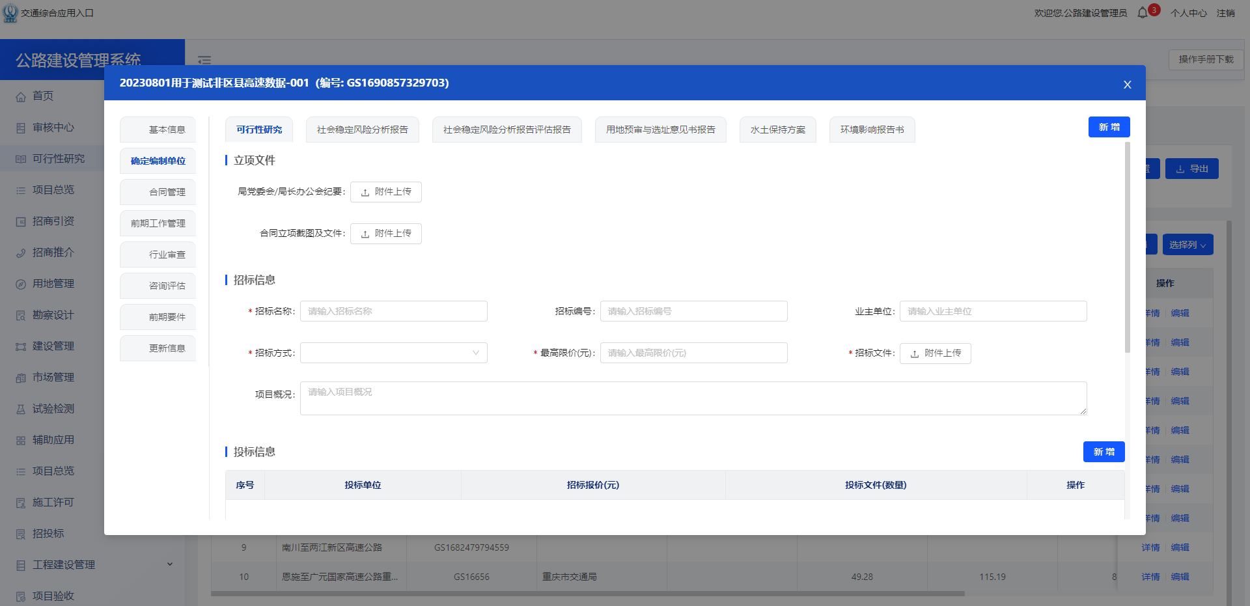Switch to 用地预审与选址意见书报告 tab

(661, 130)
